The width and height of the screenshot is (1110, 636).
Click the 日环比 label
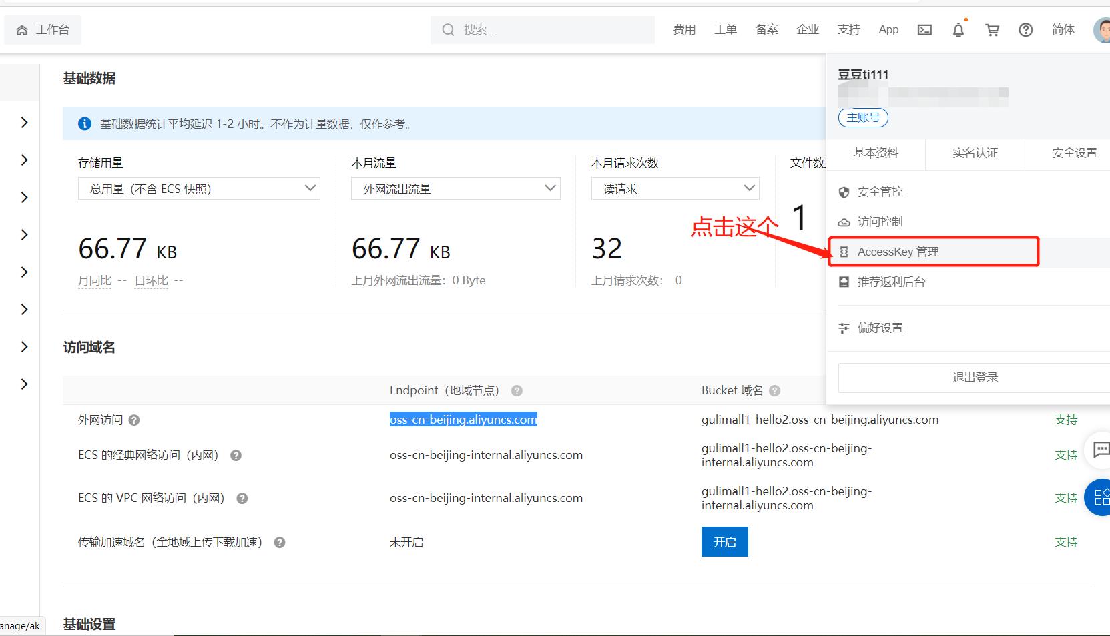152,281
